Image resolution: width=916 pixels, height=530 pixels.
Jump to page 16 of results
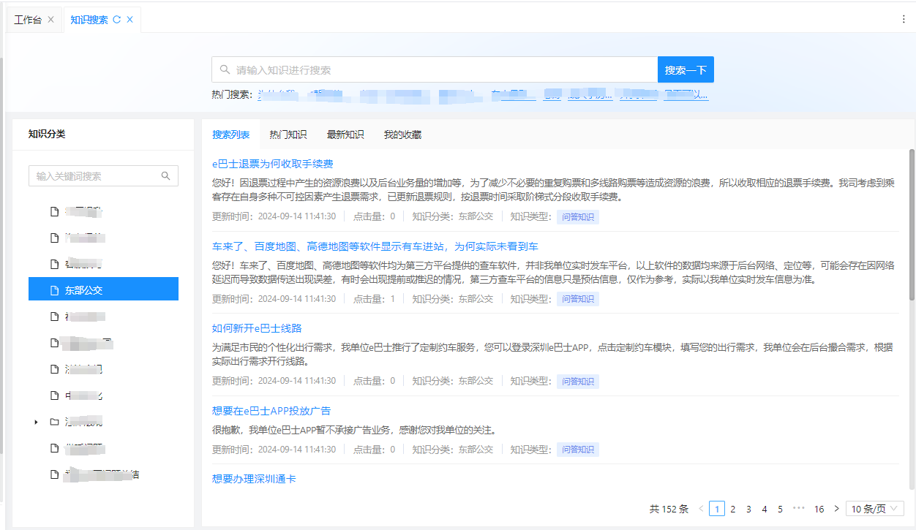(x=819, y=508)
